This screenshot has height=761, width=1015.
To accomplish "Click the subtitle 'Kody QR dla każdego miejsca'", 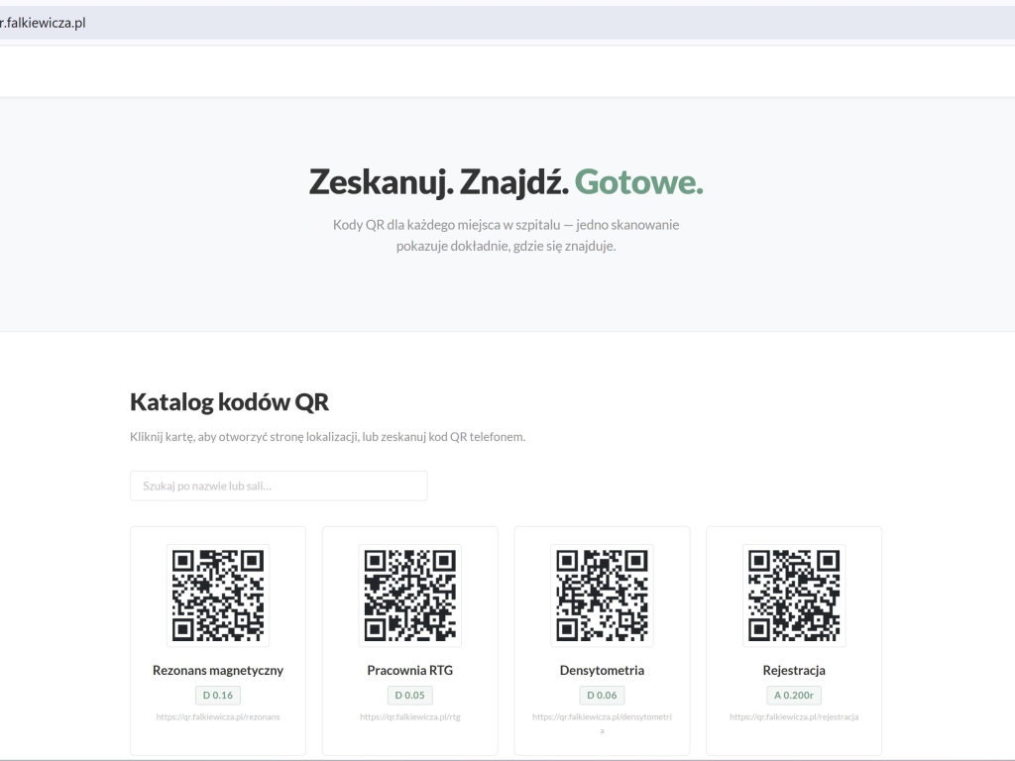I will (x=507, y=235).
